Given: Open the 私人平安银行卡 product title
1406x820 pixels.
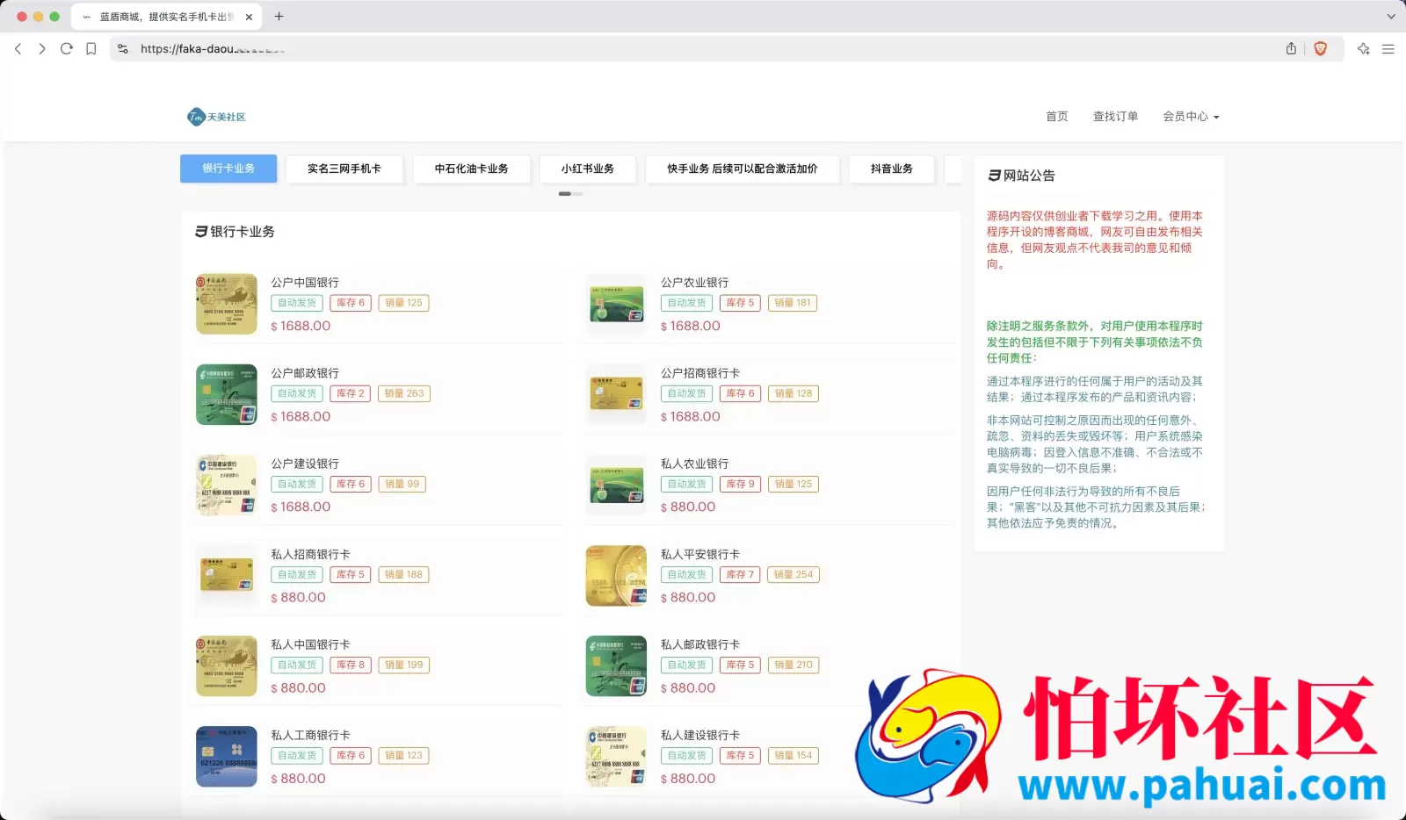Looking at the screenshot, I should coord(700,554).
